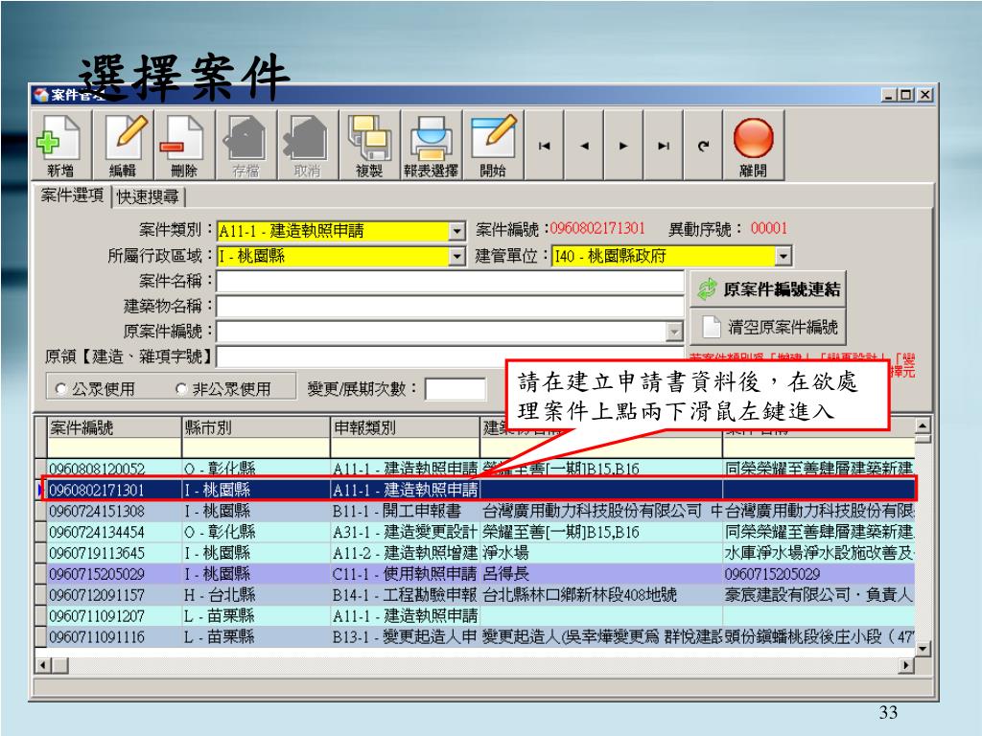
Task: Switch to the 快速搜尋 tab
Action: point(148,197)
